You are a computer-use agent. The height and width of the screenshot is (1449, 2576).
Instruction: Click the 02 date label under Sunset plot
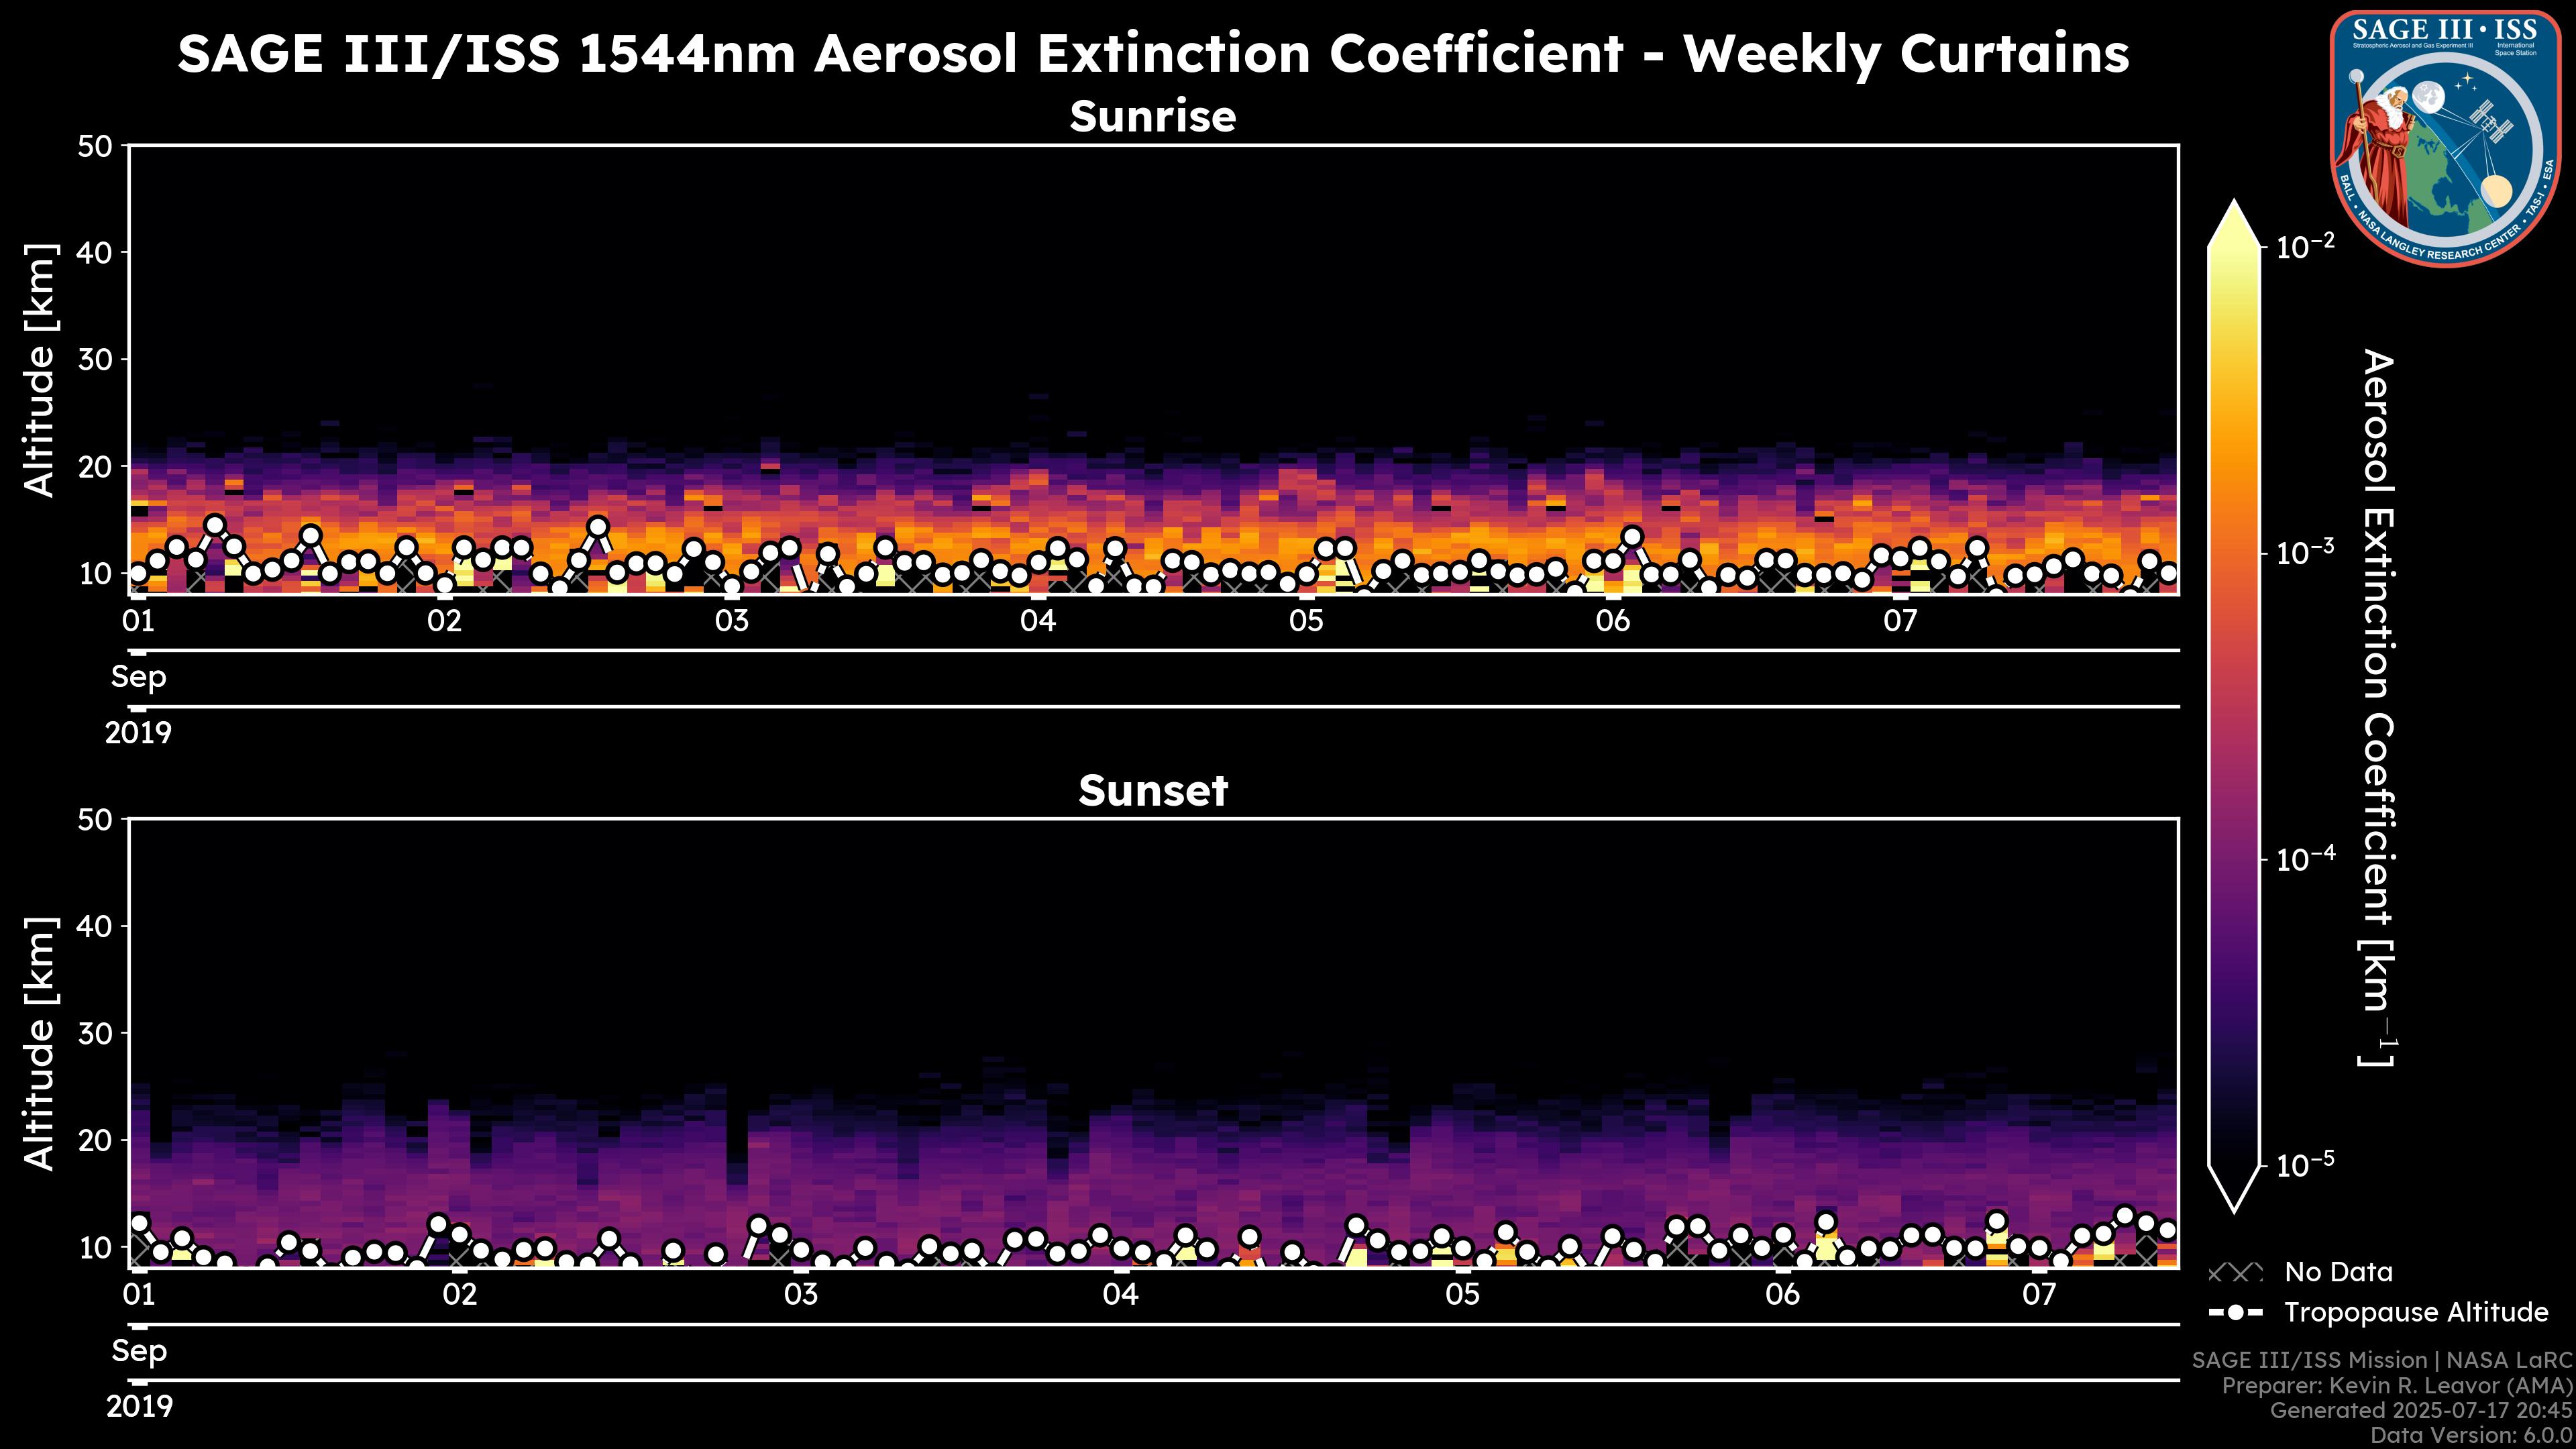click(x=460, y=1295)
